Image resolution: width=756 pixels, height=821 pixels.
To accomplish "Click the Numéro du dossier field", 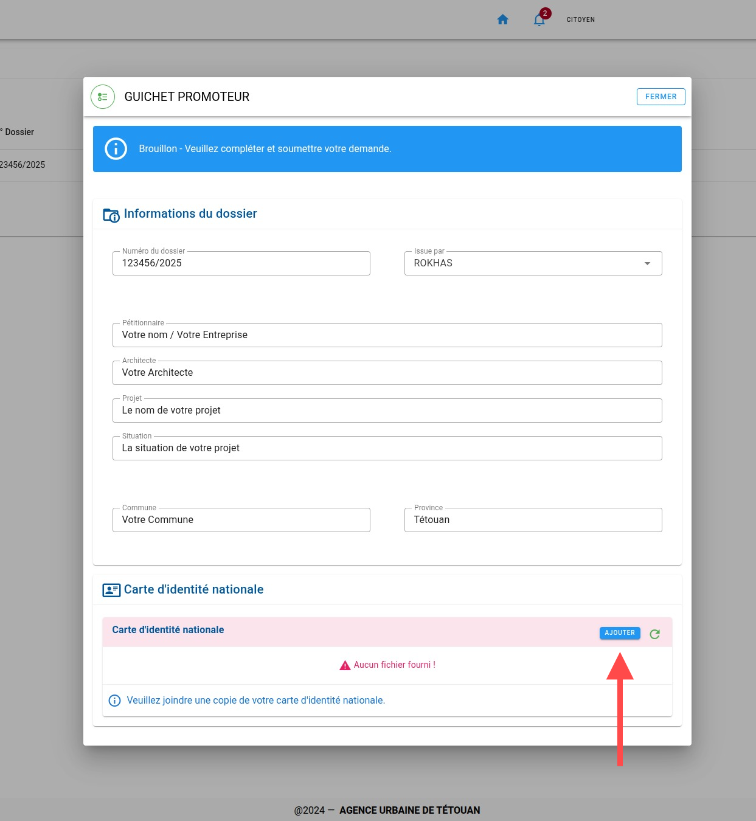I will coord(241,263).
